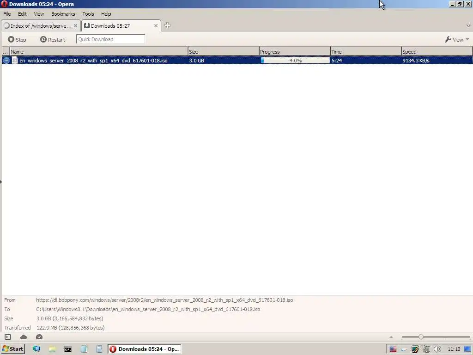Click the small arrow left of zoom slider
Screen dimensions: 473x355
391,337
